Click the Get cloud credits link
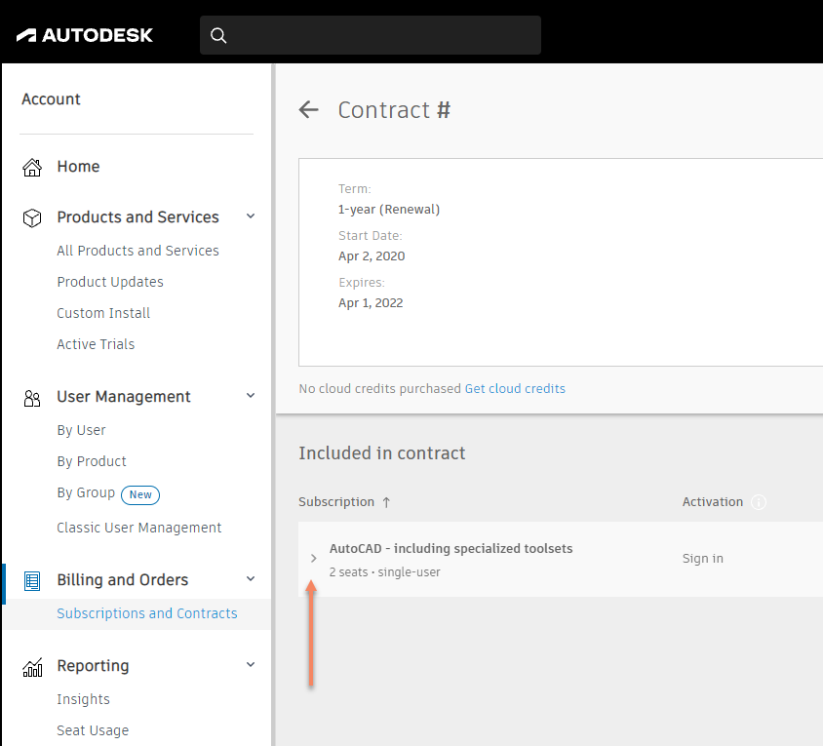This screenshot has height=746, width=823. tap(515, 388)
